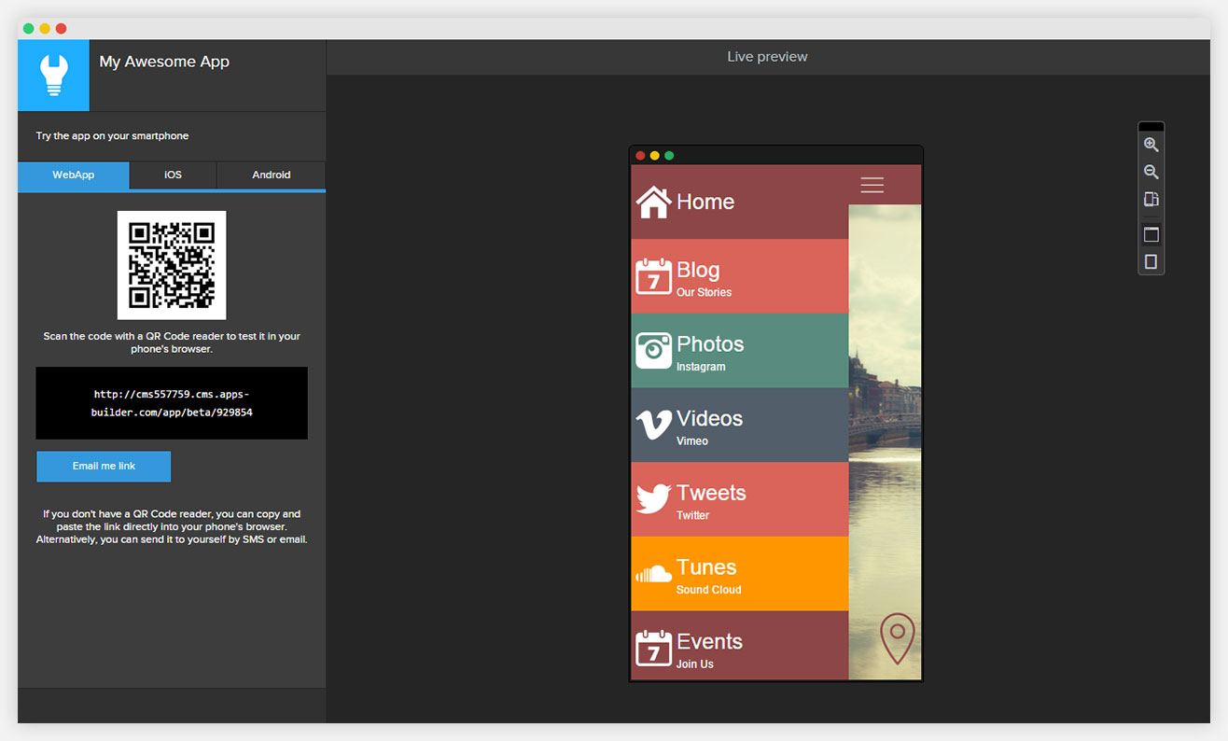Image resolution: width=1228 pixels, height=741 pixels.
Task: Click the map location pin icon
Action: pos(897,638)
